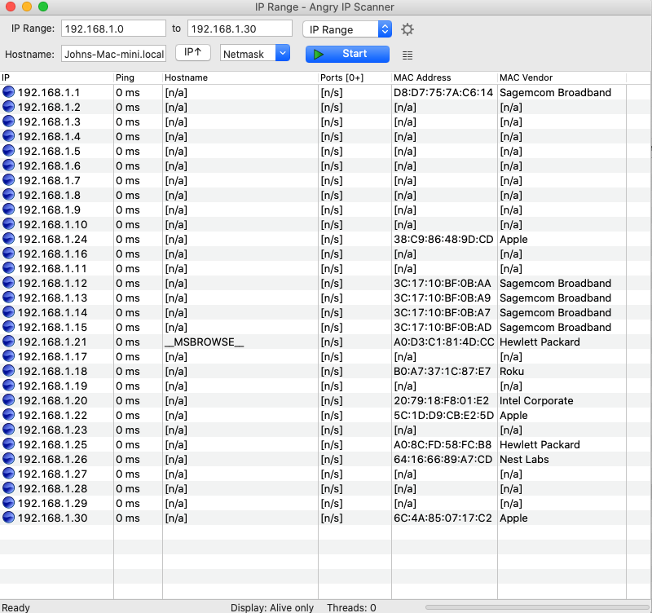
Task: Click the globe icon next to 192.168.1.15
Action: click(9, 327)
